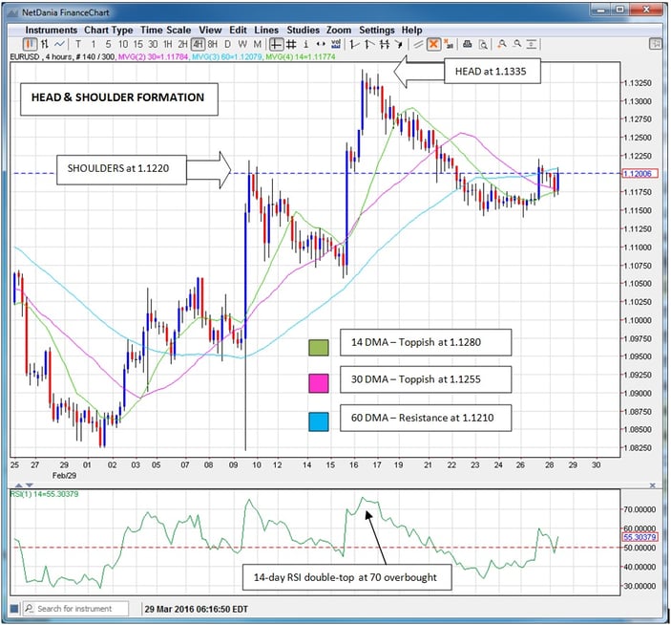Click the blue square icon in the status bar
The width and height of the screenshot is (671, 625).
point(14,609)
